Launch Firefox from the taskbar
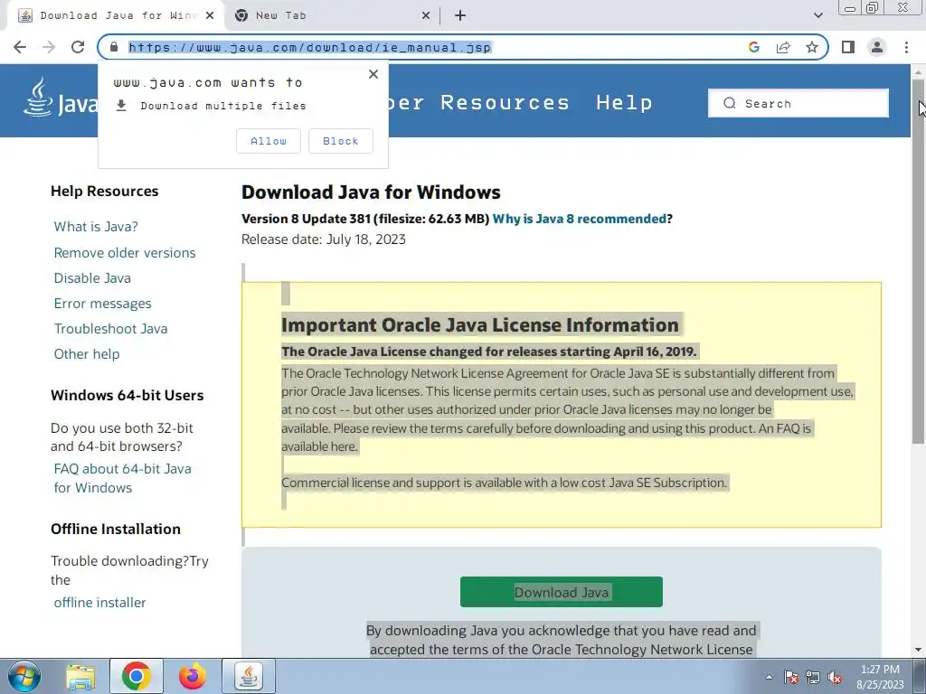The width and height of the screenshot is (926, 694). (193, 676)
